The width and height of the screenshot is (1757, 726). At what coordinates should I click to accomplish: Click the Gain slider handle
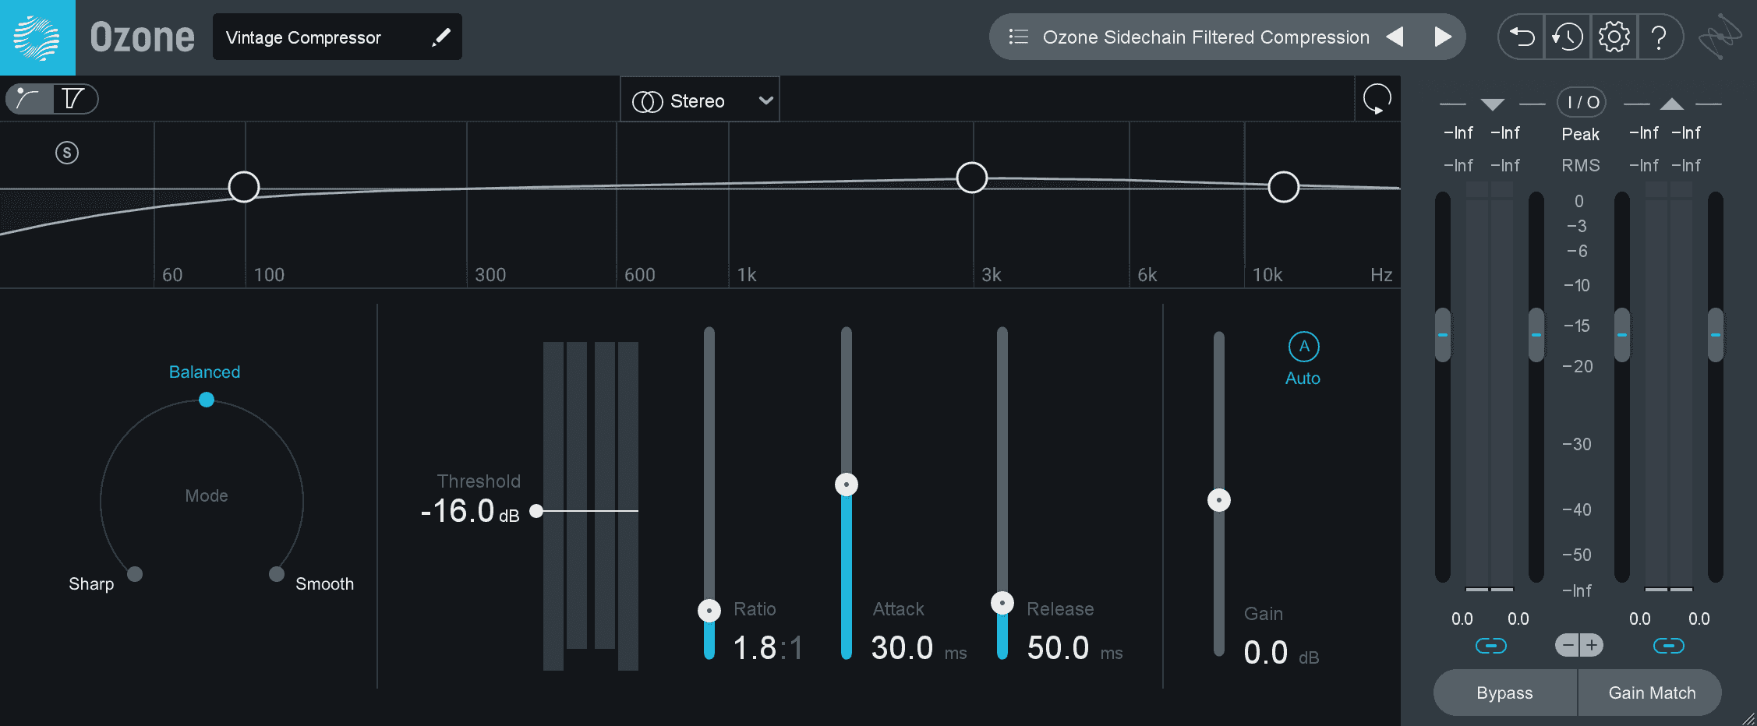(x=1219, y=500)
